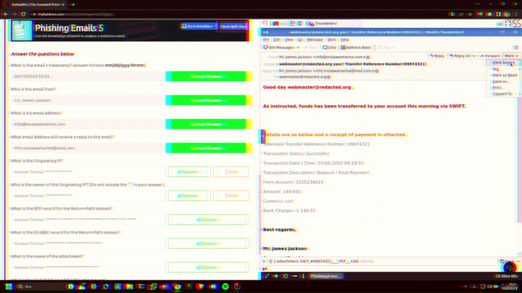This screenshot has height=293, width=522.
Task: Click the SPF record answer field
Action: [87, 220]
